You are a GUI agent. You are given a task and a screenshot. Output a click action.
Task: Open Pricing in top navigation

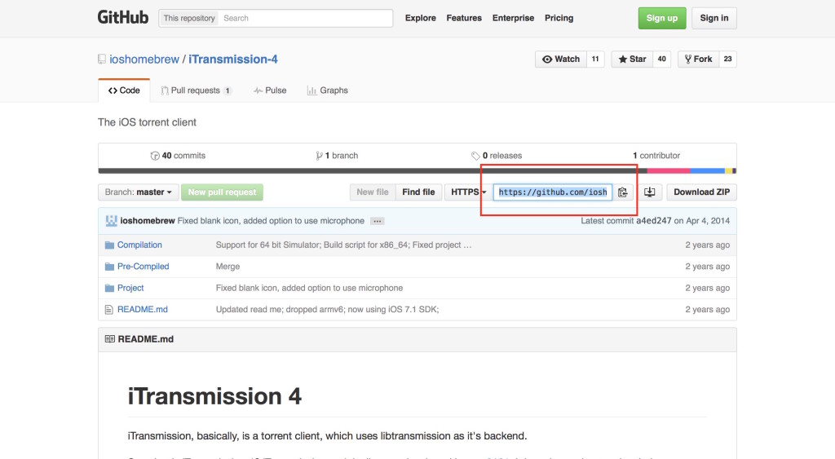tap(559, 18)
